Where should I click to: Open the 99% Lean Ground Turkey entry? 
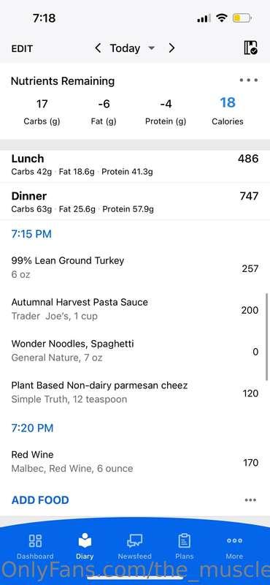pyautogui.click(x=135, y=268)
